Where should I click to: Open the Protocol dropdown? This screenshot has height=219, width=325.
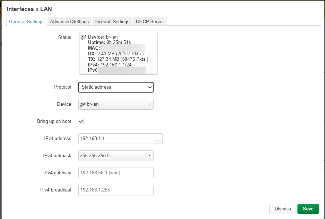116,87
